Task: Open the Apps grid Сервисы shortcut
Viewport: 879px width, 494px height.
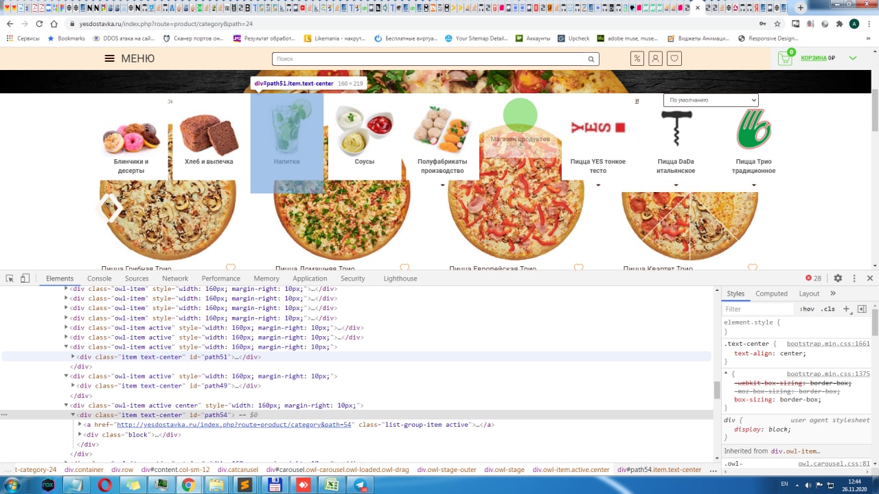Action: (23, 38)
